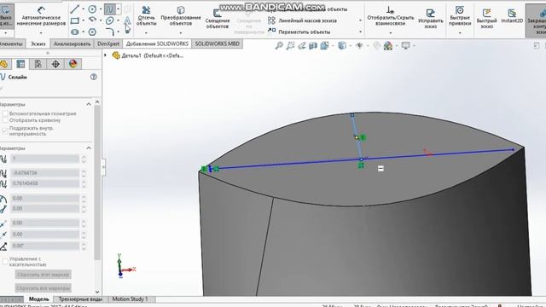The image size is (546, 307).
Task: Open Линейный массив эскиза dropdown arrow
Action: click(360, 20)
